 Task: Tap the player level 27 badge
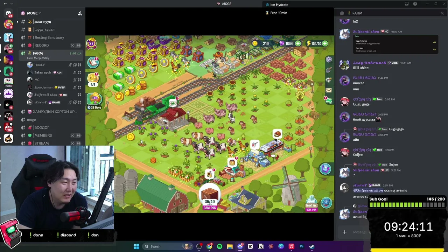tap(92, 43)
